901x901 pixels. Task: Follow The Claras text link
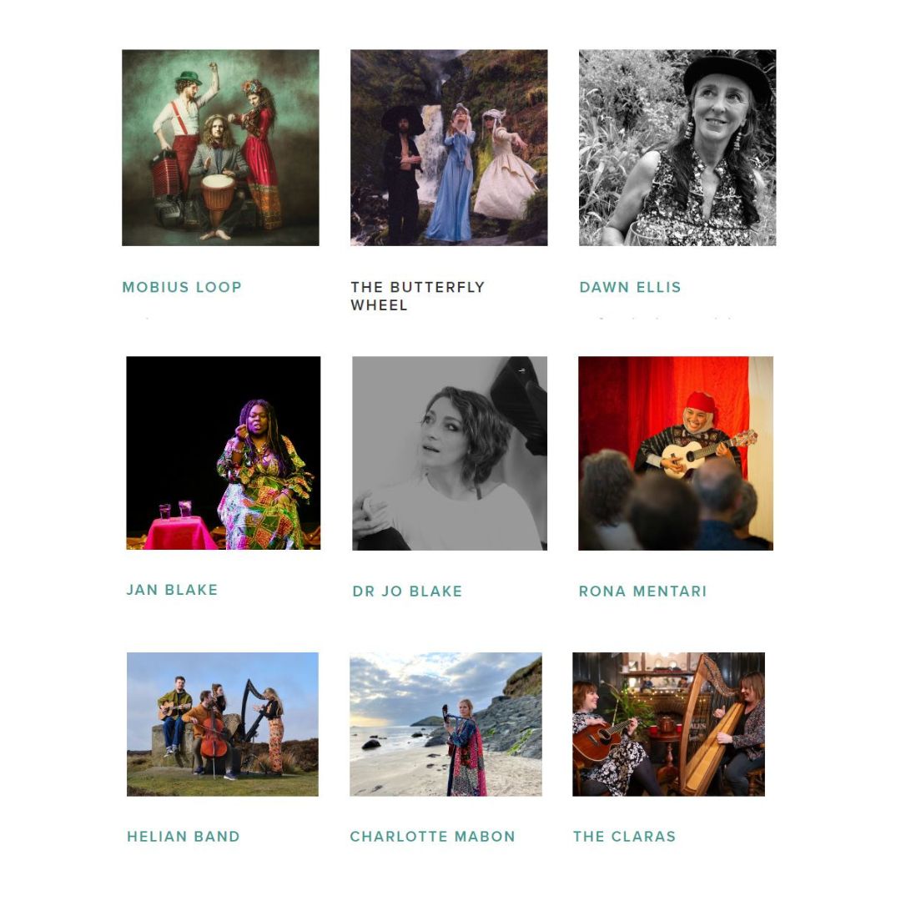pos(624,836)
